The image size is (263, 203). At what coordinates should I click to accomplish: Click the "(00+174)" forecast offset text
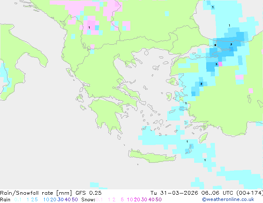tap(249, 193)
